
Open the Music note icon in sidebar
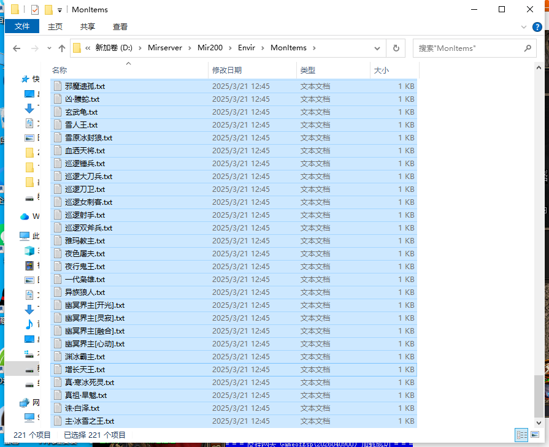pos(29,324)
